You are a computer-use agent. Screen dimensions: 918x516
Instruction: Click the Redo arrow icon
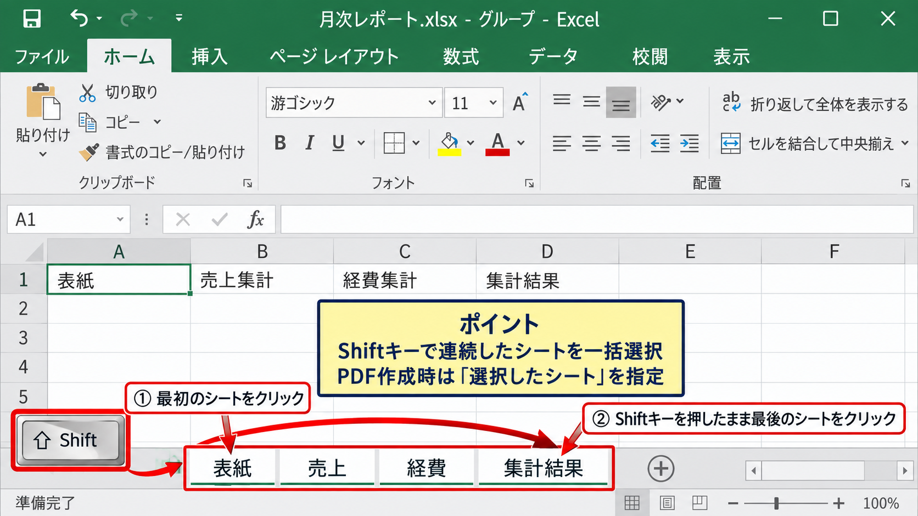(x=130, y=19)
